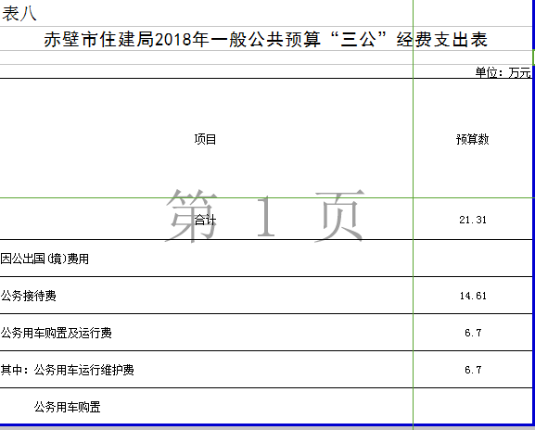Select the empty budget cell for 因公出国(境)费用
Viewport: 535px width, 430px height.
[473, 259]
